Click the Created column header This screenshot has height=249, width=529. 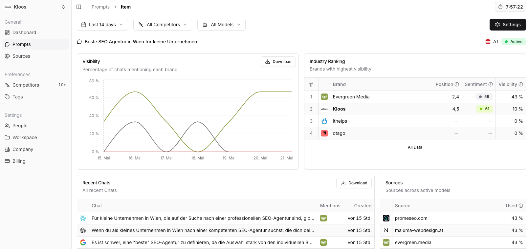point(363,206)
